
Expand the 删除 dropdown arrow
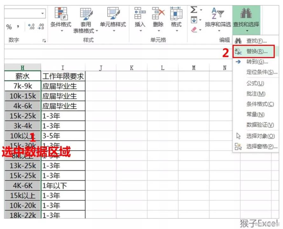click(159, 31)
